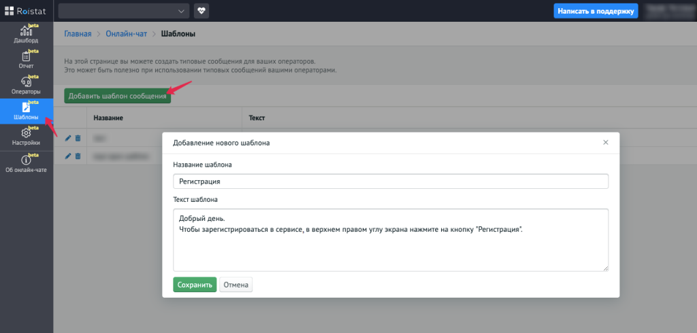The width and height of the screenshot is (697, 333).
Task: Click into the Текст шаблона textarea
Action: click(x=391, y=240)
